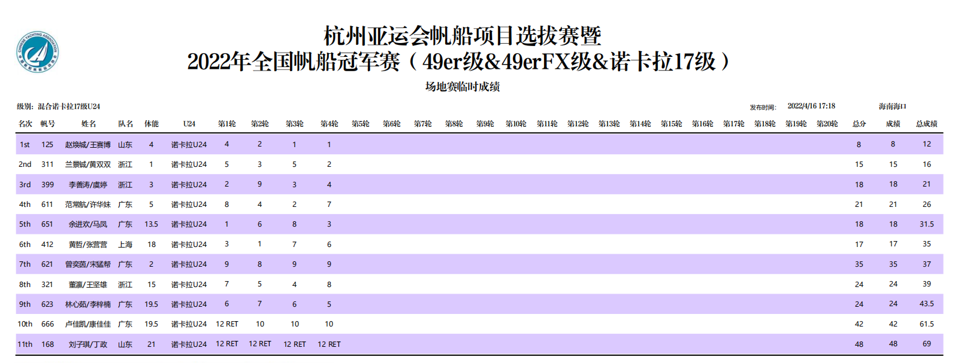Click the publish time 2022/4/16 17:18
958x363 pixels.
tap(811, 106)
